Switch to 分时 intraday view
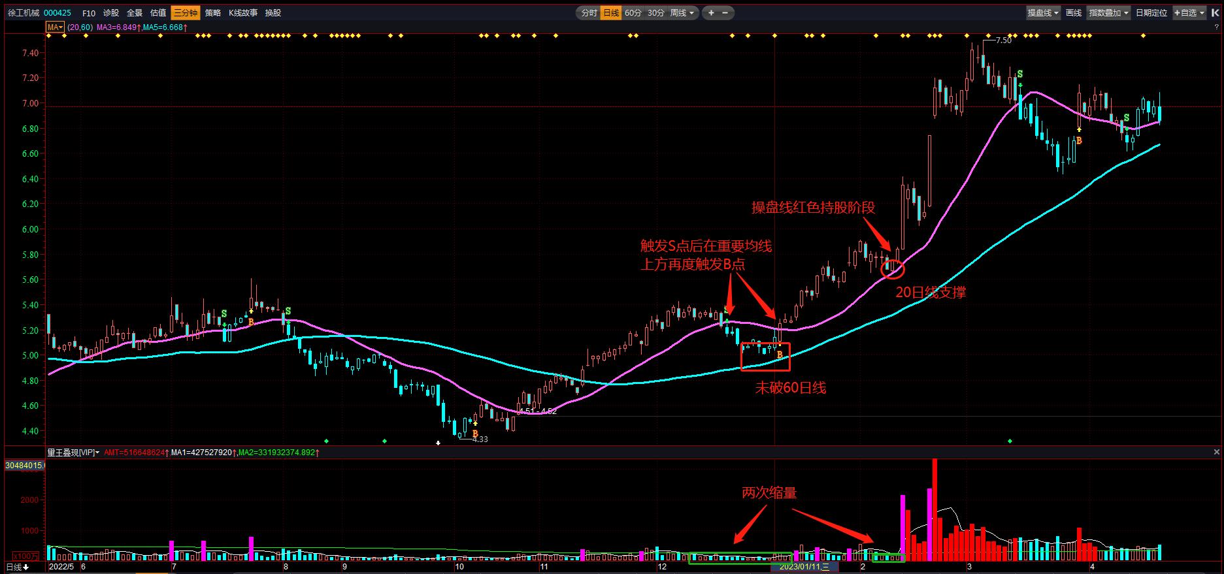Image resolution: width=1224 pixels, height=574 pixels. (589, 12)
